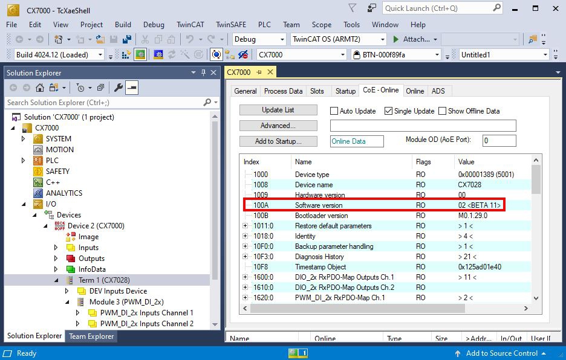Image resolution: width=566 pixels, height=360 pixels.
Task: Click the Update List button
Action: [x=278, y=109]
